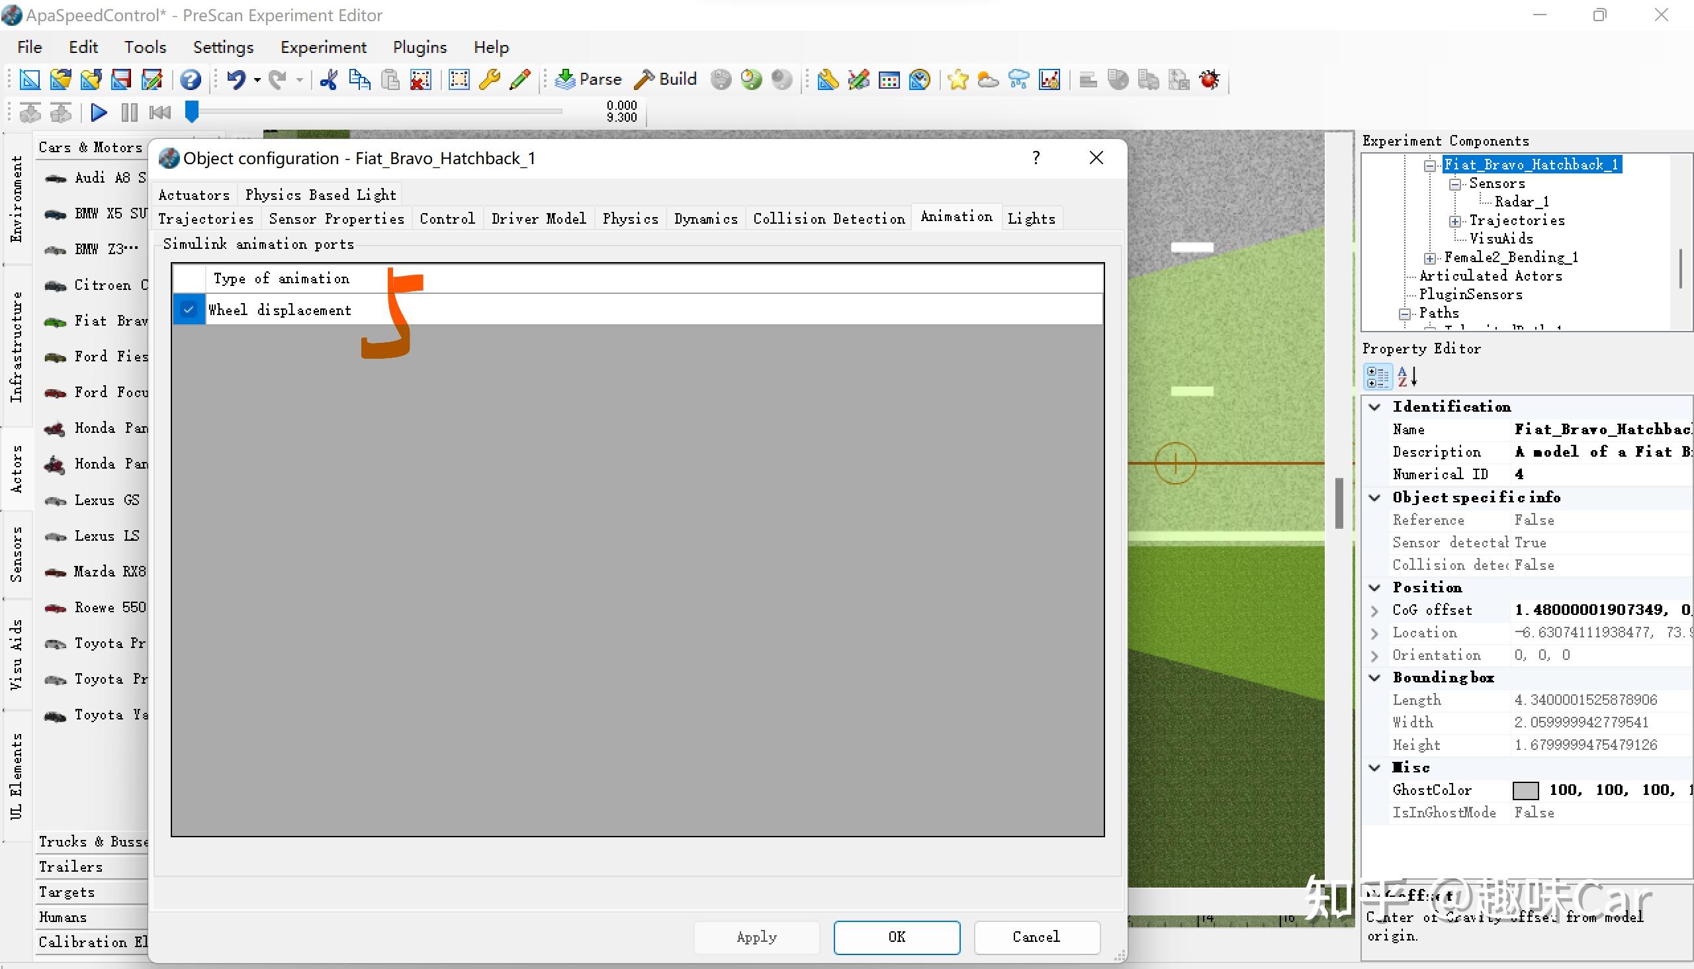Click the Cancel button
Image resolution: width=1694 pixels, height=969 pixels.
click(1036, 937)
